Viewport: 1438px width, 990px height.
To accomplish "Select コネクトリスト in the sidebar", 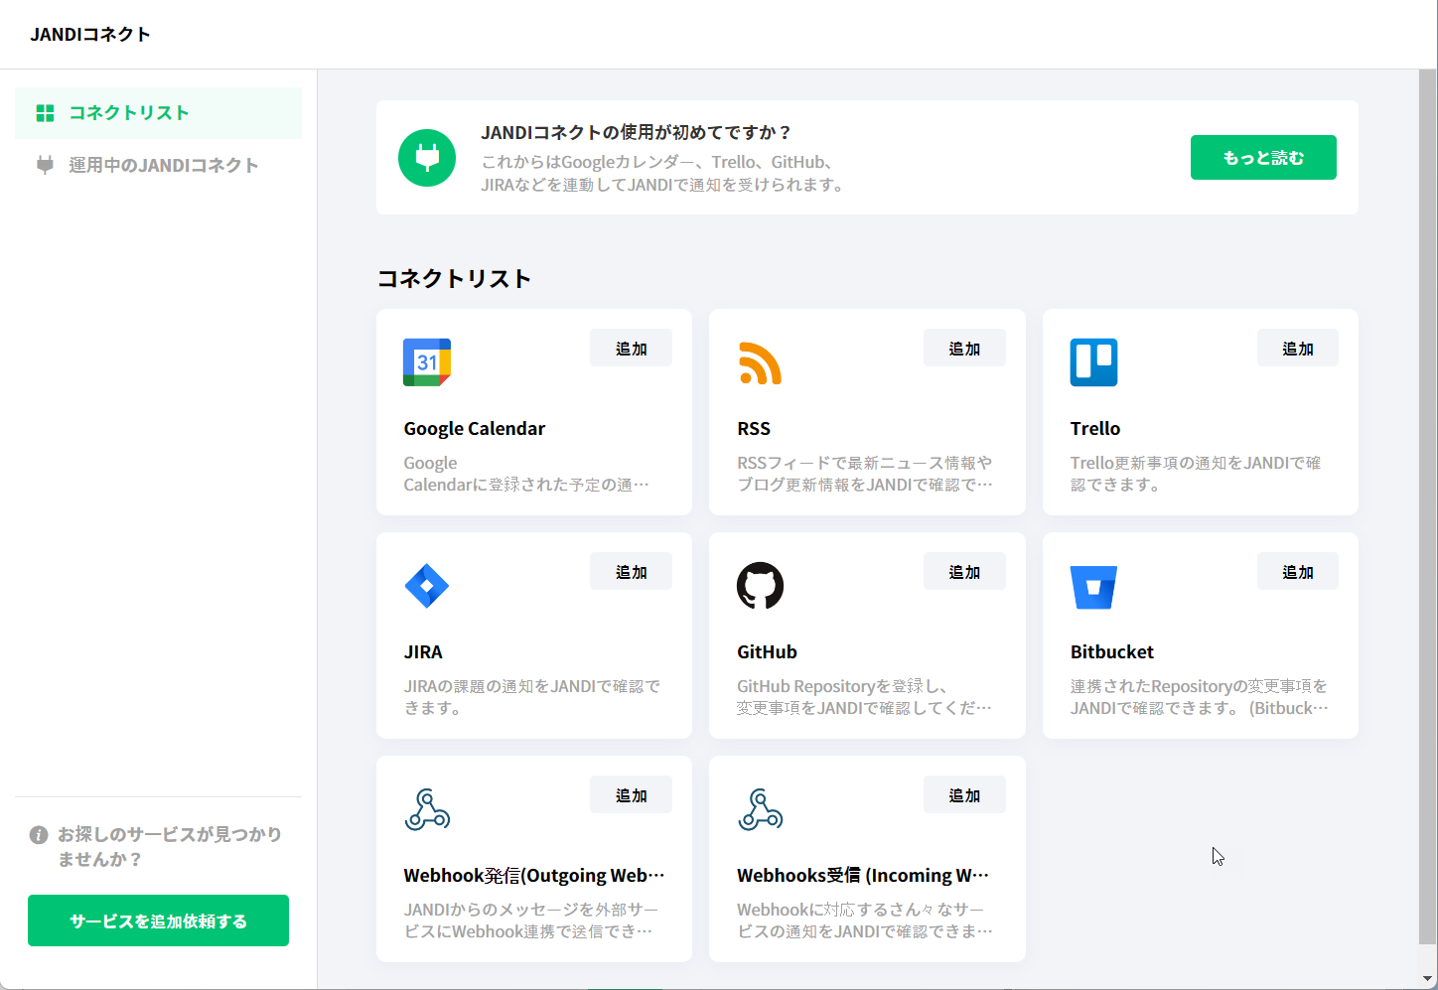I will 159,113.
